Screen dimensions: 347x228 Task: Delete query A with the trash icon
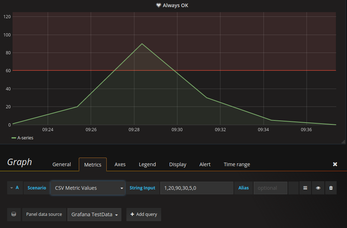pos(331,188)
